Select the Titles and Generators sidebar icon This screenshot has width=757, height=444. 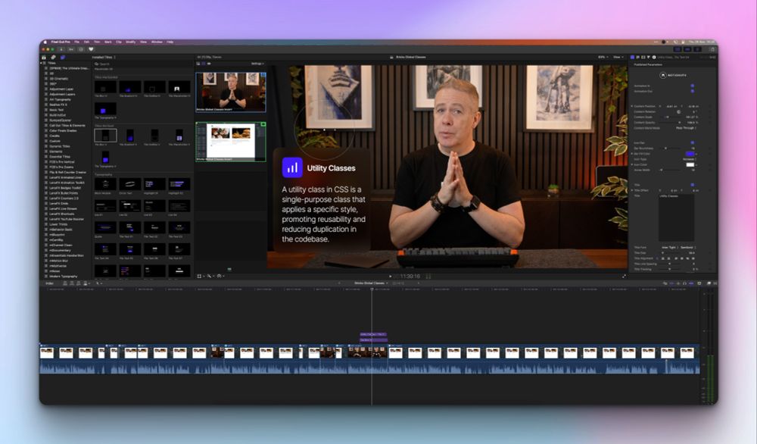[x=63, y=57]
